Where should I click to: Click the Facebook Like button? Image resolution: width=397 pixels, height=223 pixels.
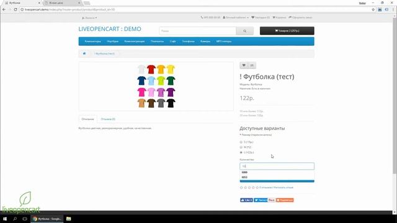point(246,200)
